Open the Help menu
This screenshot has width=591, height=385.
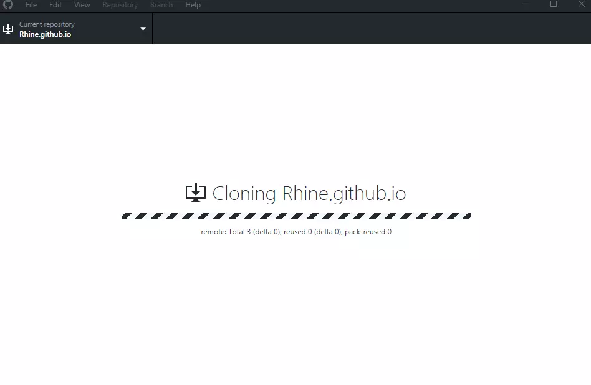pos(193,5)
